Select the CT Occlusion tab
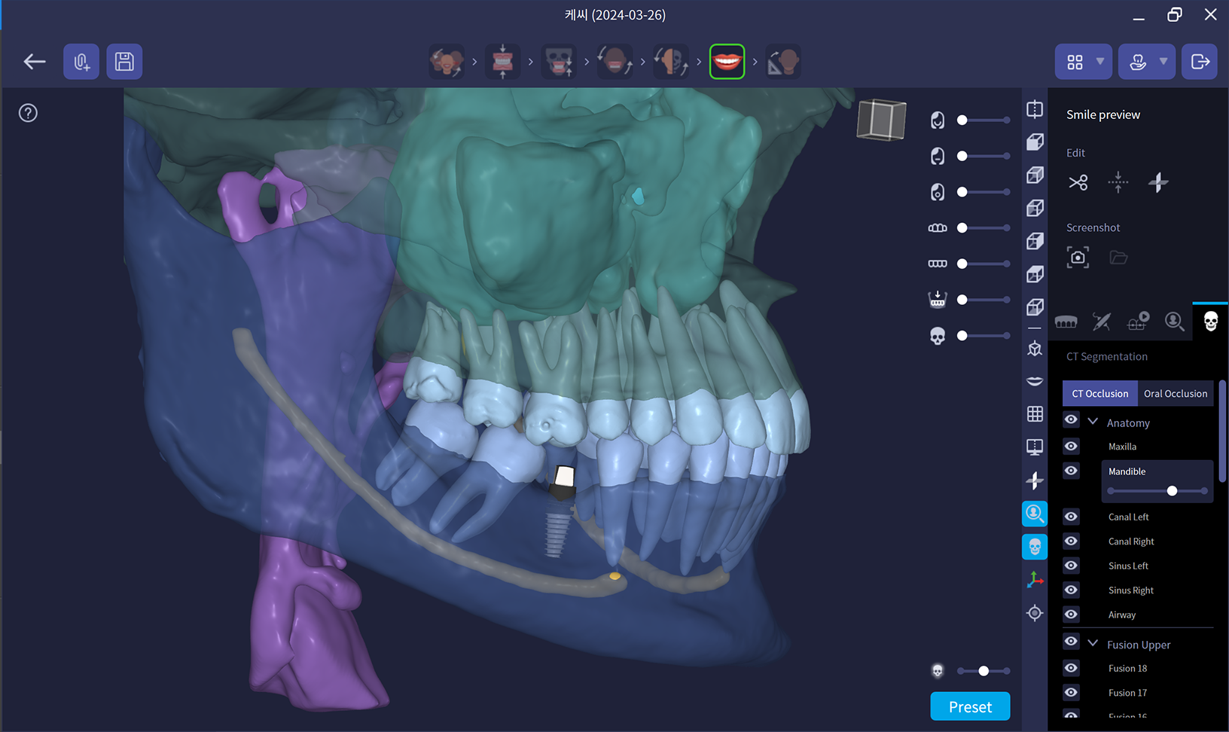The height and width of the screenshot is (732, 1229). click(1099, 394)
